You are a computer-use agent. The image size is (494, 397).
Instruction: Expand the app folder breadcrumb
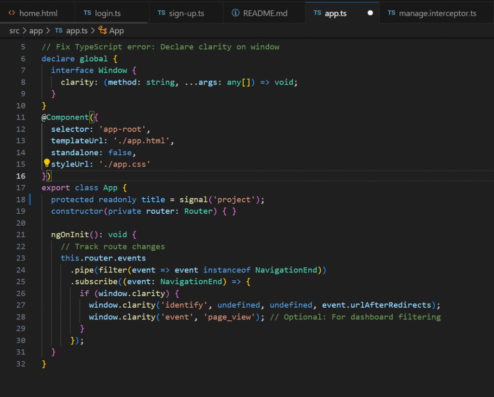(x=36, y=31)
